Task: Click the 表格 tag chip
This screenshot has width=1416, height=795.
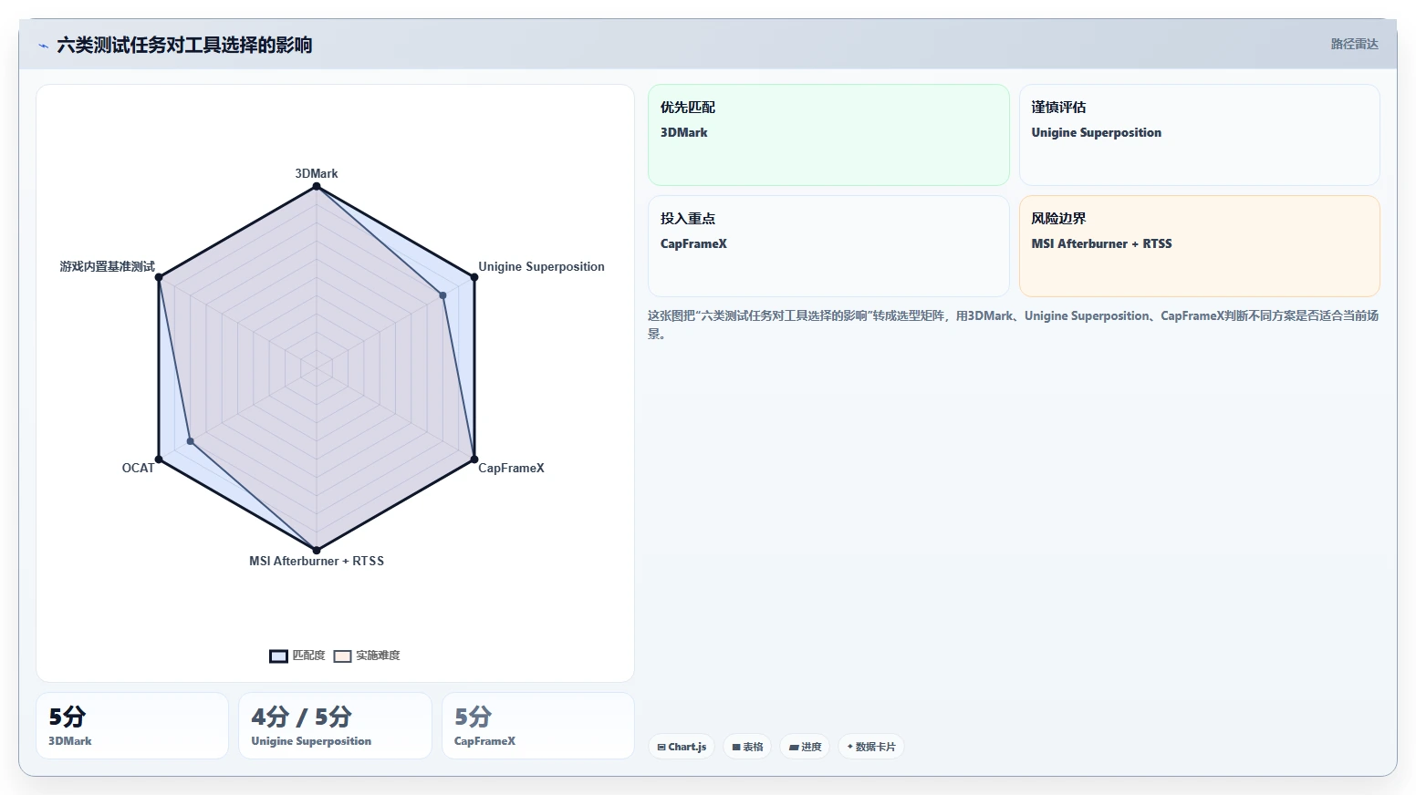Action: point(747,747)
